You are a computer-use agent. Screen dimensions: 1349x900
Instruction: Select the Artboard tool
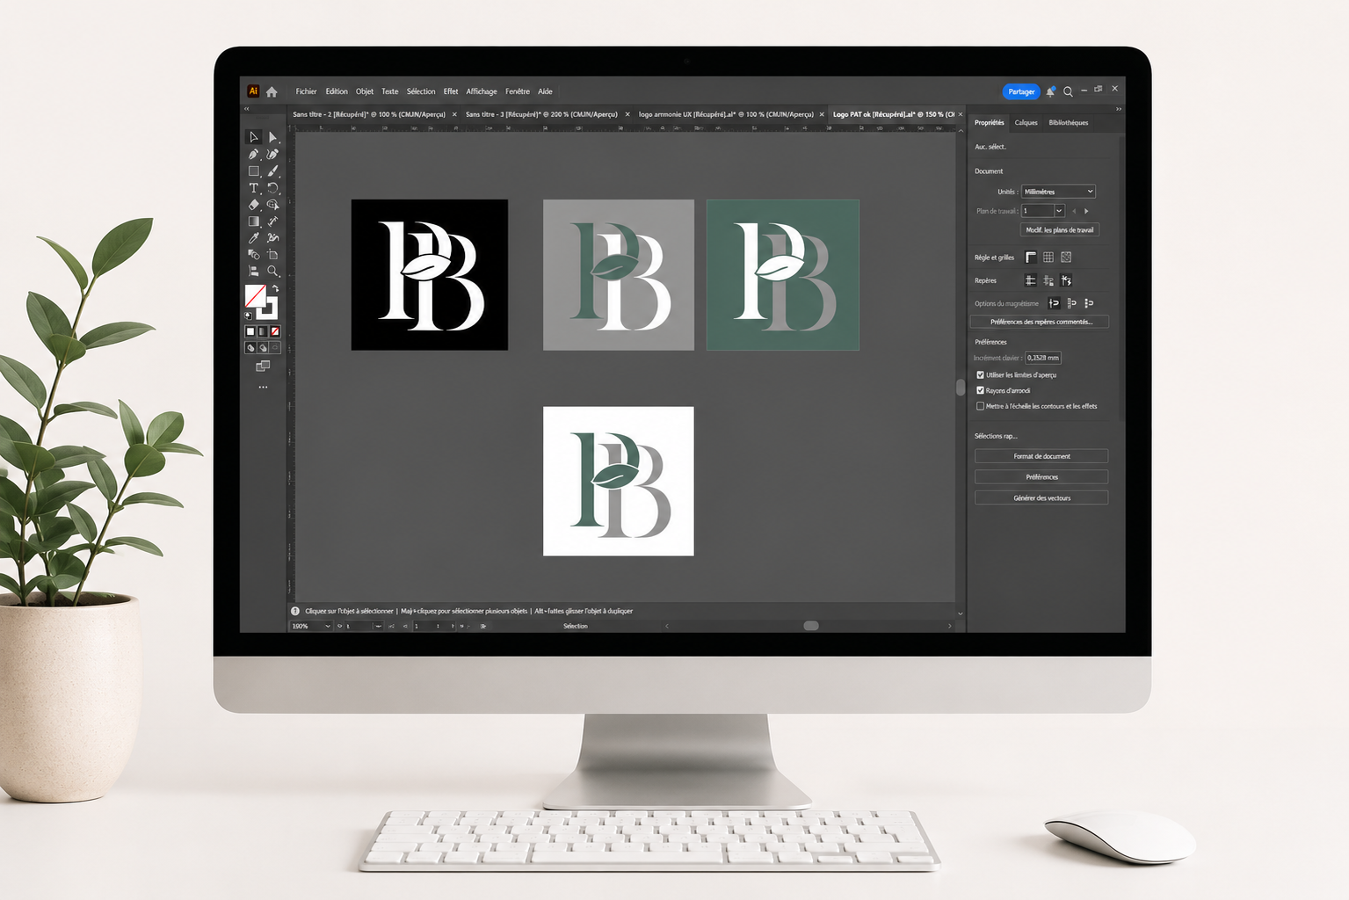click(x=273, y=255)
